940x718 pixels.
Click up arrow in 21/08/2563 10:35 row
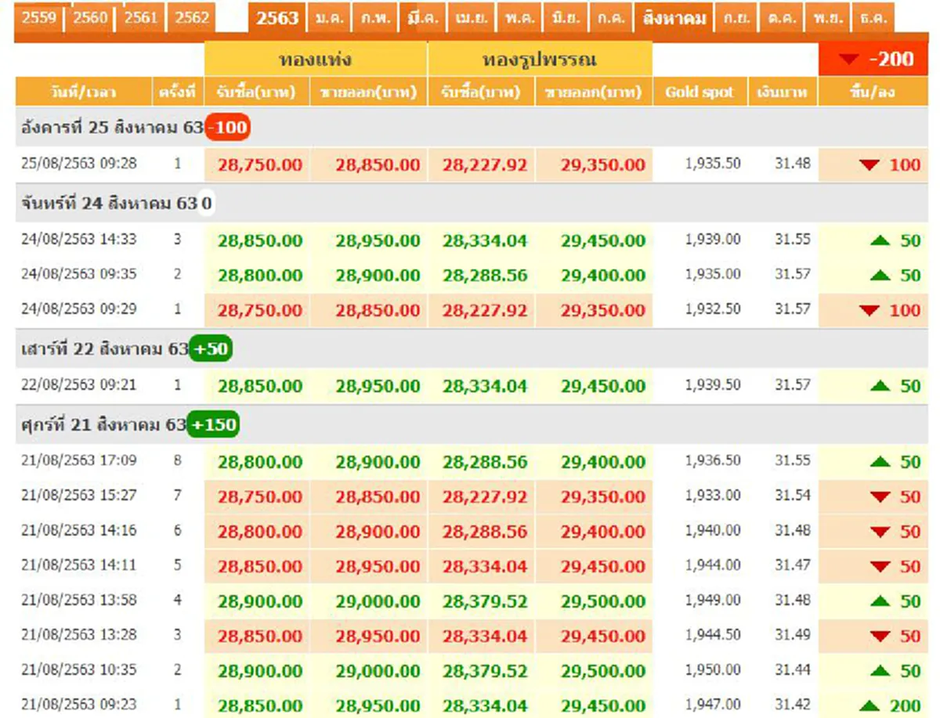click(x=880, y=672)
